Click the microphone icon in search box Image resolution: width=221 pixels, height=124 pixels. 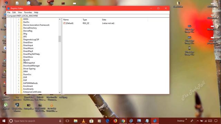click(x=60, y=121)
